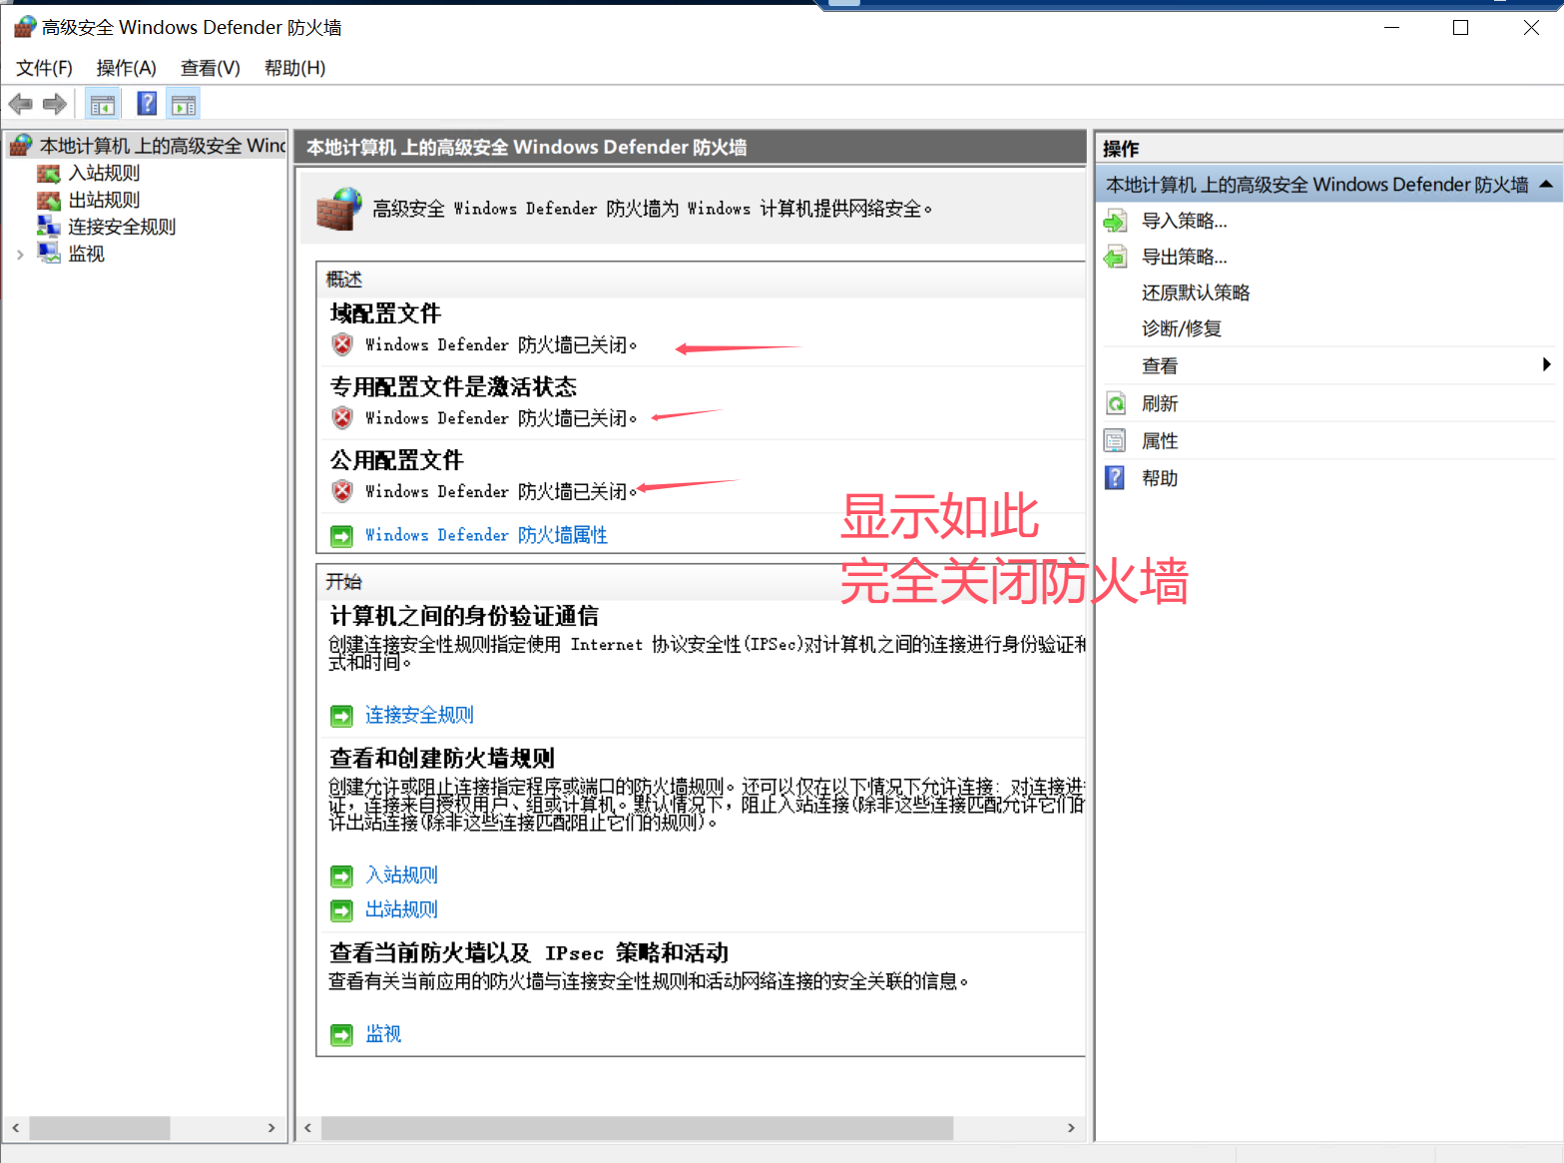The width and height of the screenshot is (1564, 1163).
Task: Click the tree pane horizontal scrollbar thumb
Action: tap(99, 1128)
